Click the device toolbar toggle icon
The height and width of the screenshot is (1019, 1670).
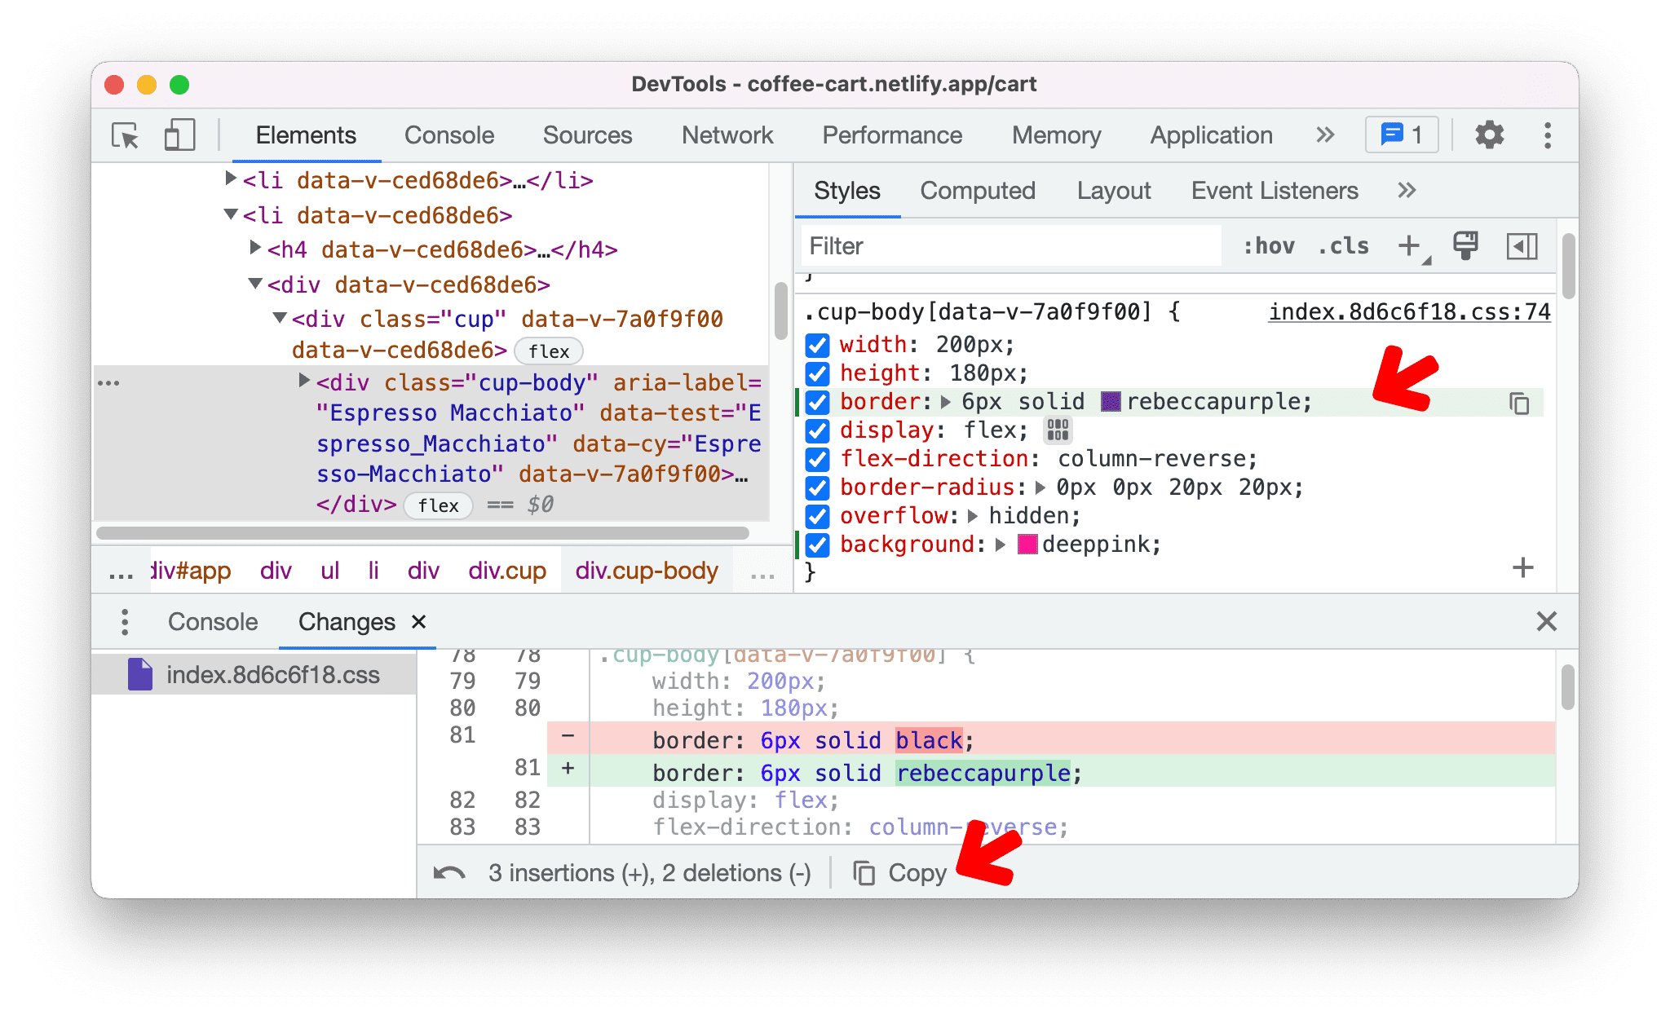click(179, 135)
